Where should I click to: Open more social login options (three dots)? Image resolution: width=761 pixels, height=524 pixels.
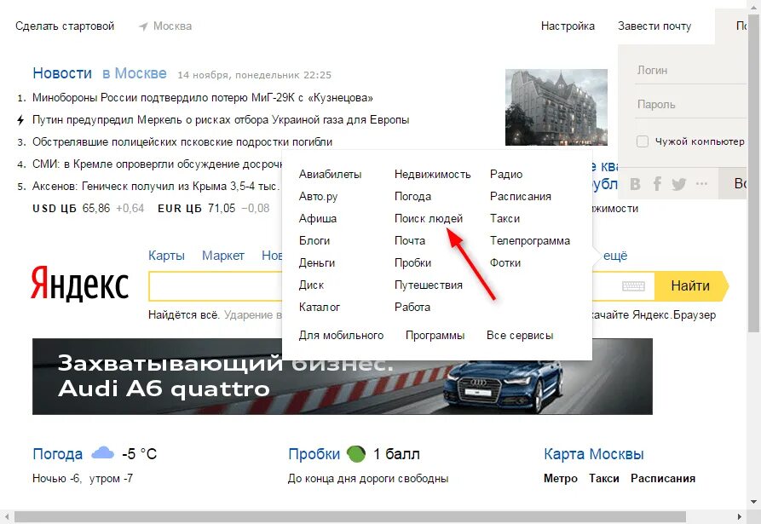tap(701, 184)
